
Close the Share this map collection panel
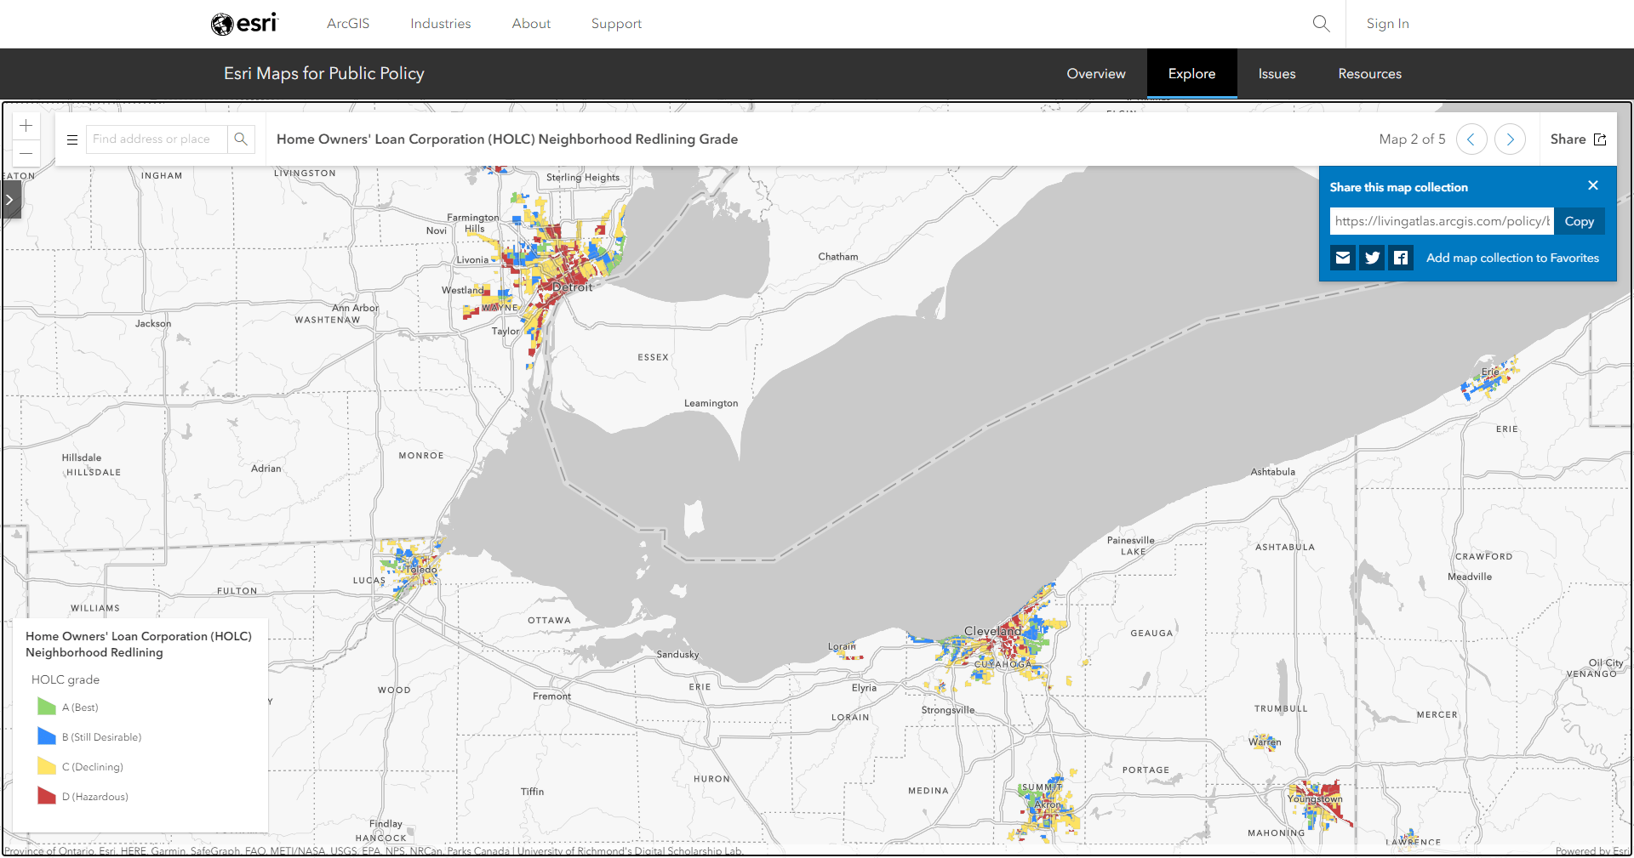(1593, 185)
